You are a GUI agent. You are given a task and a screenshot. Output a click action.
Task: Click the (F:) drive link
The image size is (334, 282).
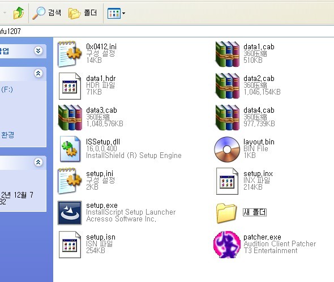7,89
